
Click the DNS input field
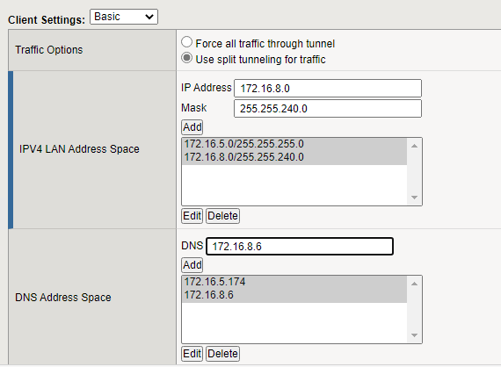300,247
